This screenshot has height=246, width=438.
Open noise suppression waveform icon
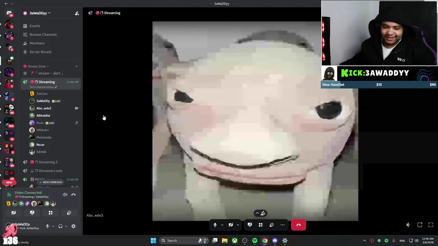[x=65, y=195]
